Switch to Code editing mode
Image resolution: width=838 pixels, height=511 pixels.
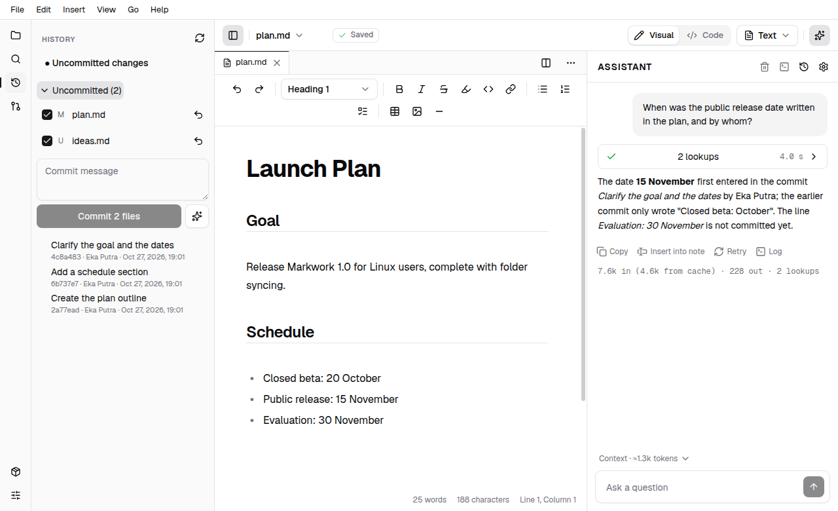click(x=705, y=35)
